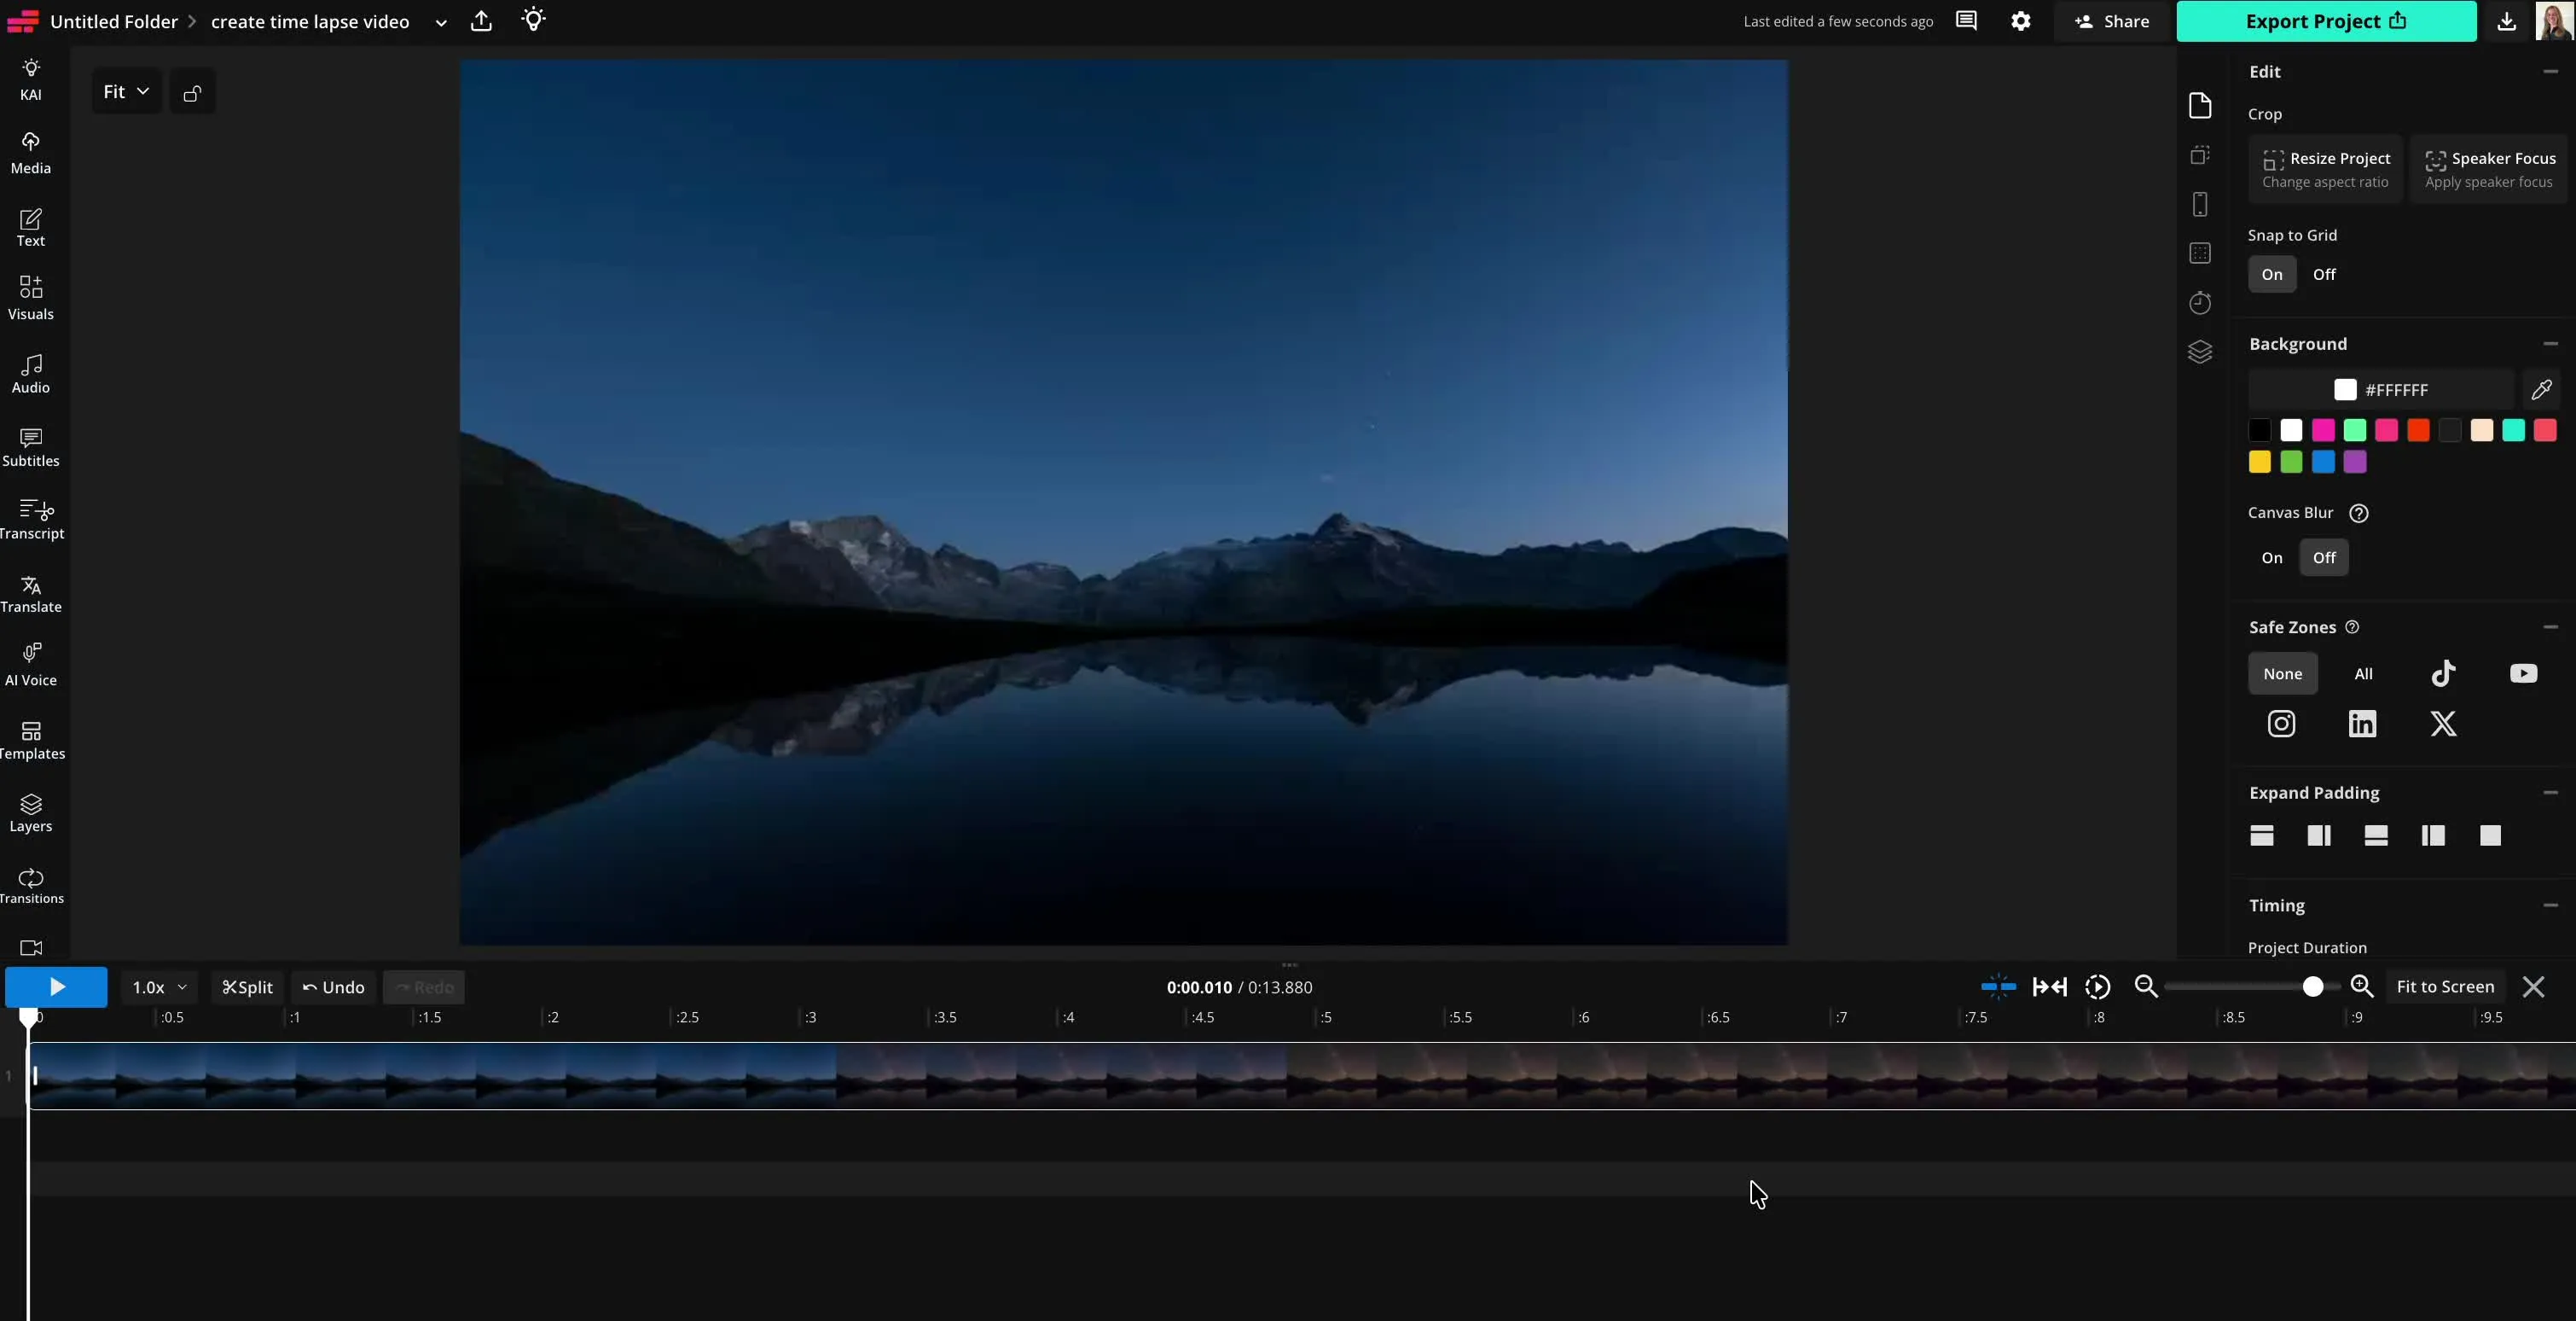Open the phone preview tab in right panel
Image resolution: width=2576 pixels, height=1321 pixels.
point(2200,204)
